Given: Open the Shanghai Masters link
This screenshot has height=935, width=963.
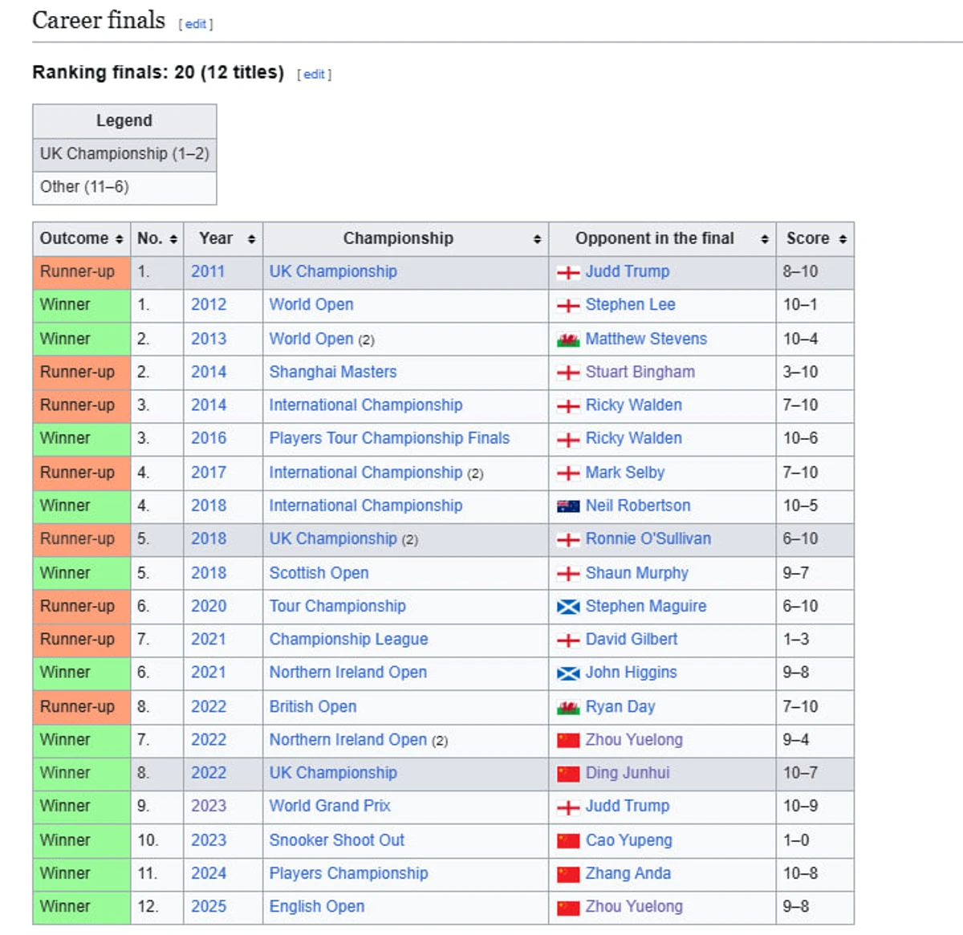Looking at the screenshot, I should click(x=333, y=372).
